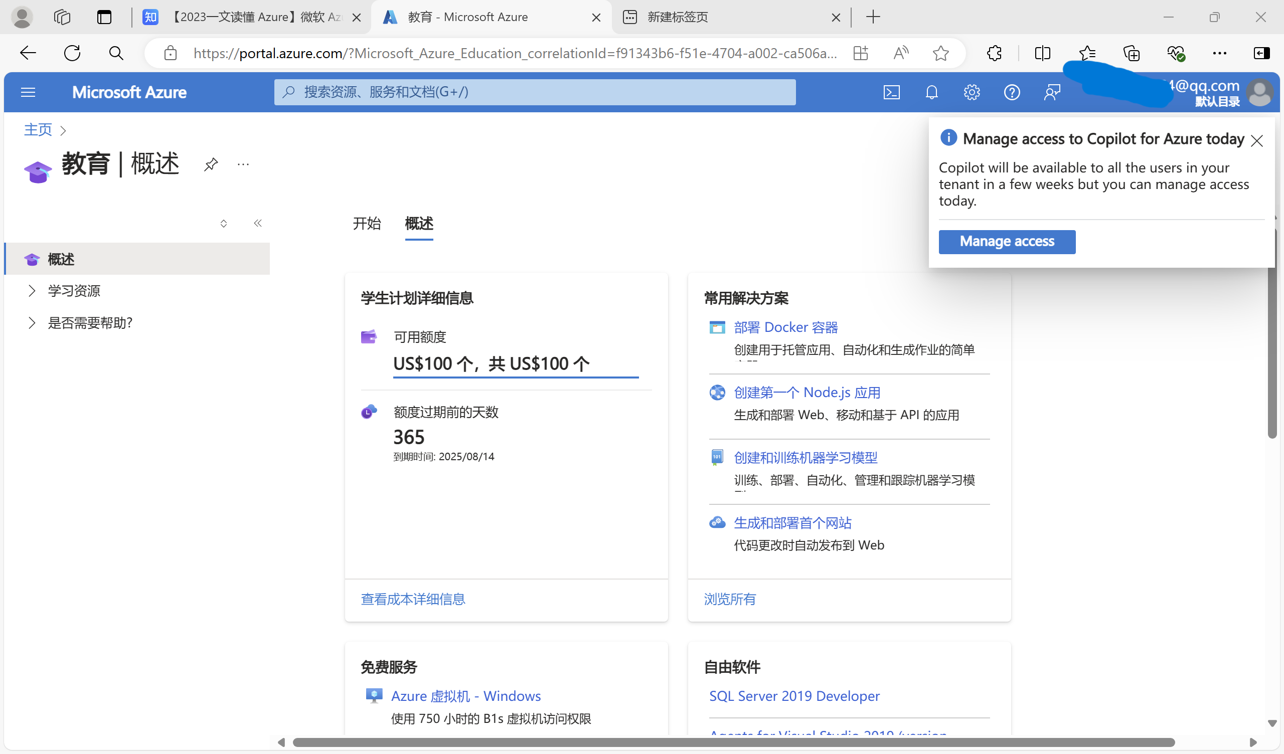The height and width of the screenshot is (754, 1284).
Task: Select the 开始 tab
Action: point(367,223)
